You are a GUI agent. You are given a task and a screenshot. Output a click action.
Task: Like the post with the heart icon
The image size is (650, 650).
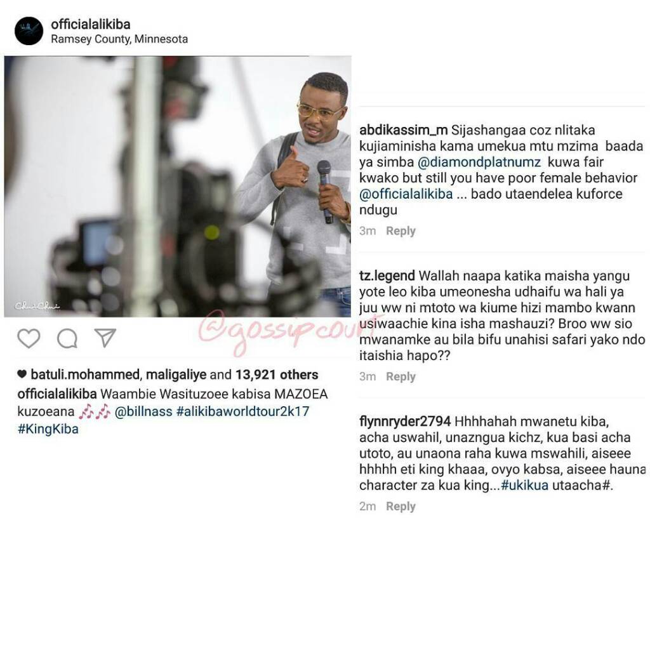(x=29, y=338)
